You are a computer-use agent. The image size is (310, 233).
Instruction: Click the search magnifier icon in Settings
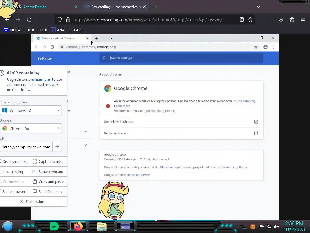pyautogui.click(x=104, y=58)
